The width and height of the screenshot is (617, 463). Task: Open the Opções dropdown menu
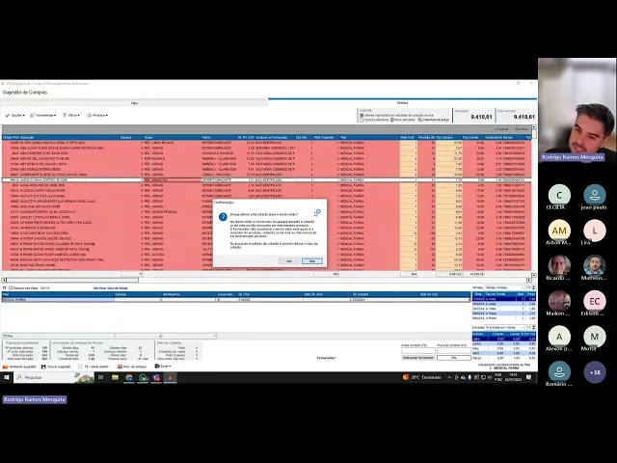[15, 116]
